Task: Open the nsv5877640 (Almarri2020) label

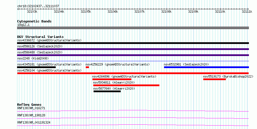Action: [x=114, y=88]
